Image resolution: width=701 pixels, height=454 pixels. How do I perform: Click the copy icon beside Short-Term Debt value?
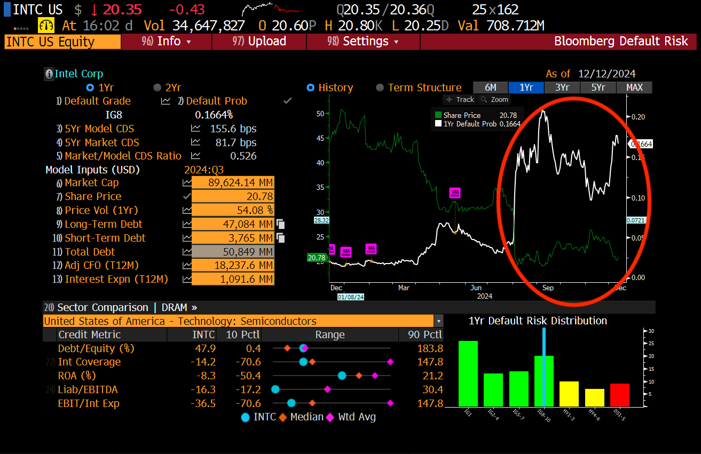pos(280,238)
